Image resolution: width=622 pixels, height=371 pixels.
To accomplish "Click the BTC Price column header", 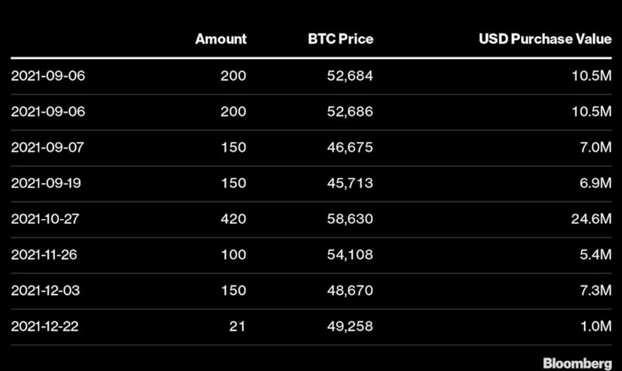I will click(341, 39).
